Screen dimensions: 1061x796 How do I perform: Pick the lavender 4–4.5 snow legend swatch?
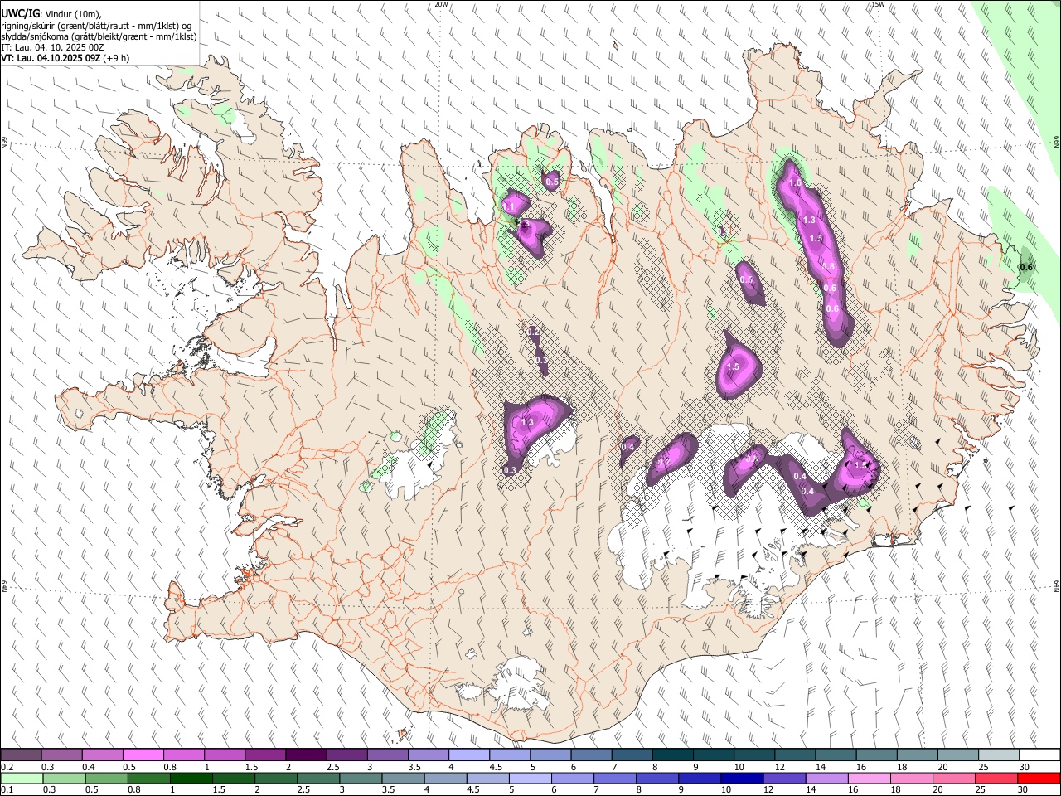coord(469,755)
